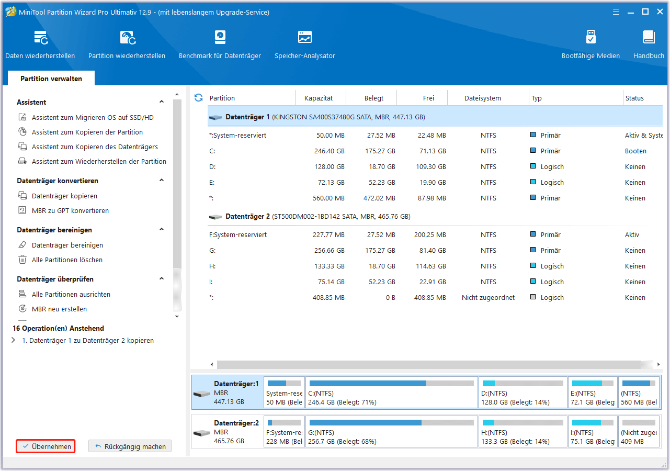Click Rückgängig machen button
Screen dimensions: 670x471
click(130, 446)
